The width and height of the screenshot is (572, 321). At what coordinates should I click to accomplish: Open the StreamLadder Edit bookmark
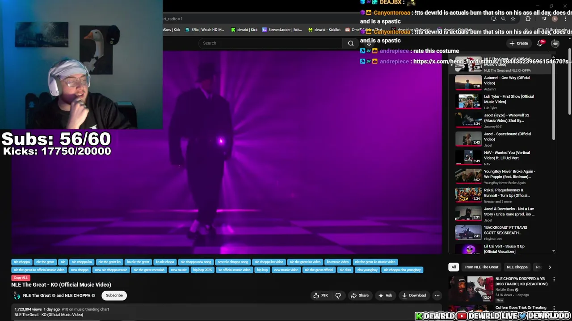coord(282,30)
